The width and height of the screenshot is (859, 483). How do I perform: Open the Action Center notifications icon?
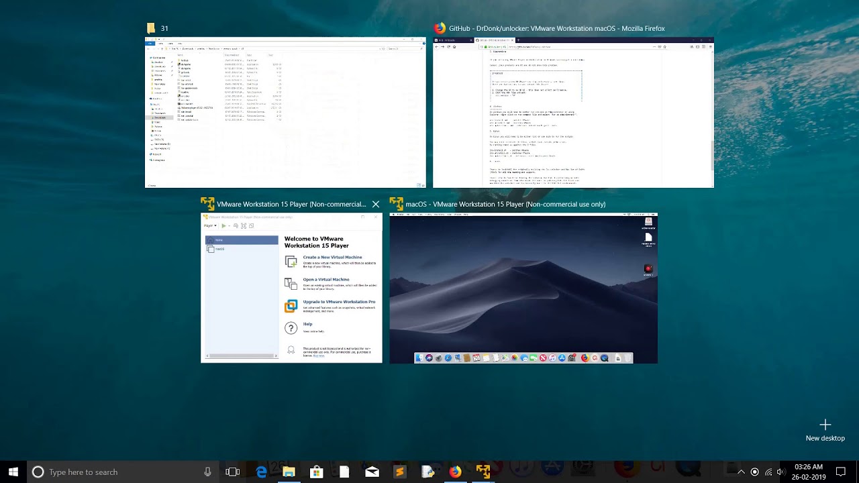coord(840,472)
